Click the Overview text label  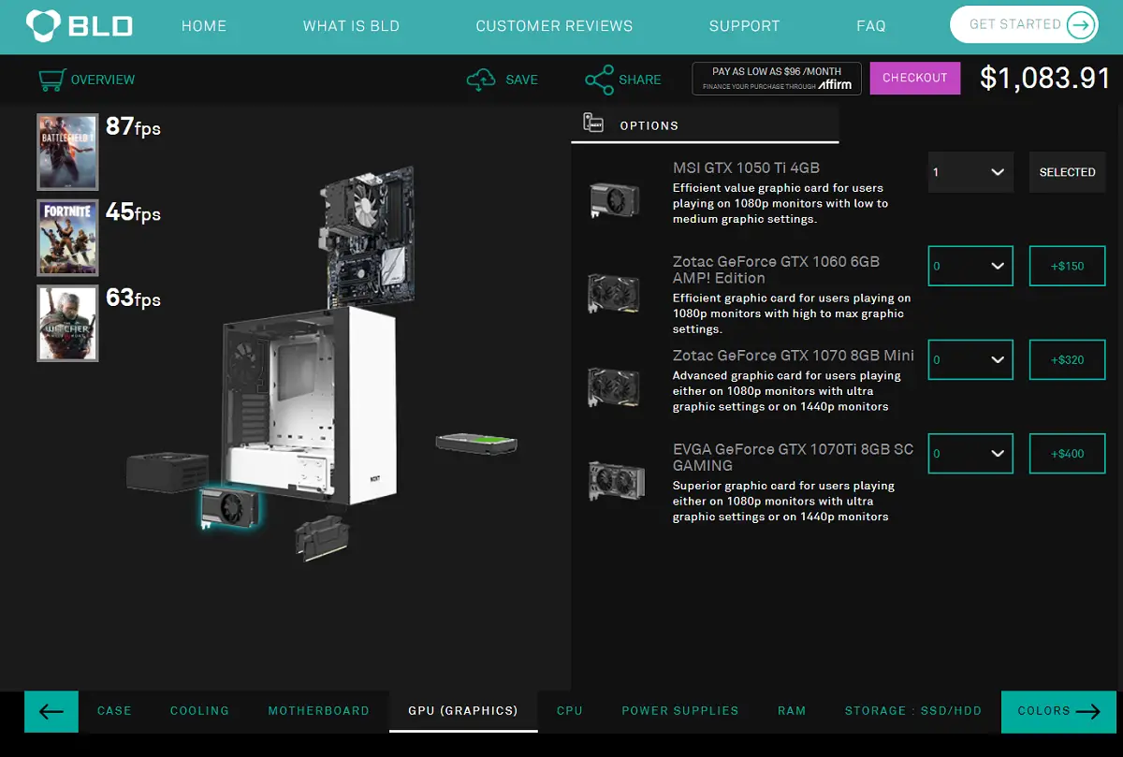103,80
